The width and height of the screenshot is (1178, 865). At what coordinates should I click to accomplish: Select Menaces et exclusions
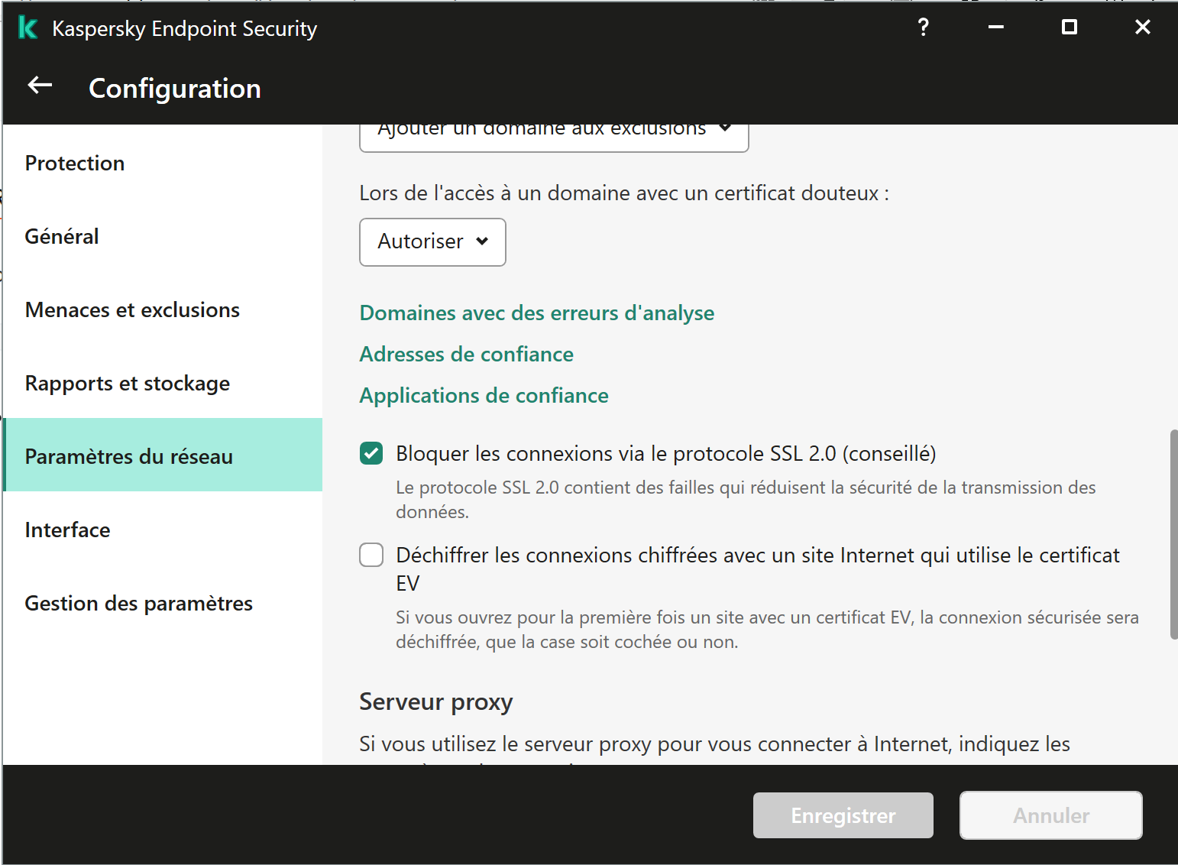[163, 309]
